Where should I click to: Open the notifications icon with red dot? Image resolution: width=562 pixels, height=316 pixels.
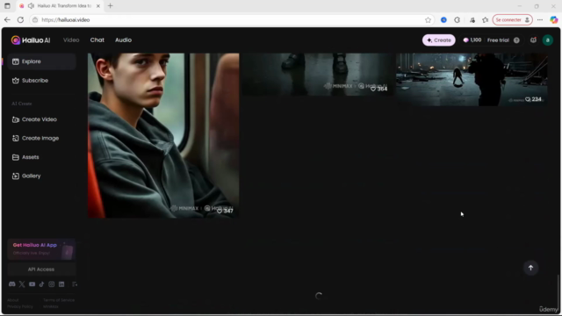click(x=533, y=40)
